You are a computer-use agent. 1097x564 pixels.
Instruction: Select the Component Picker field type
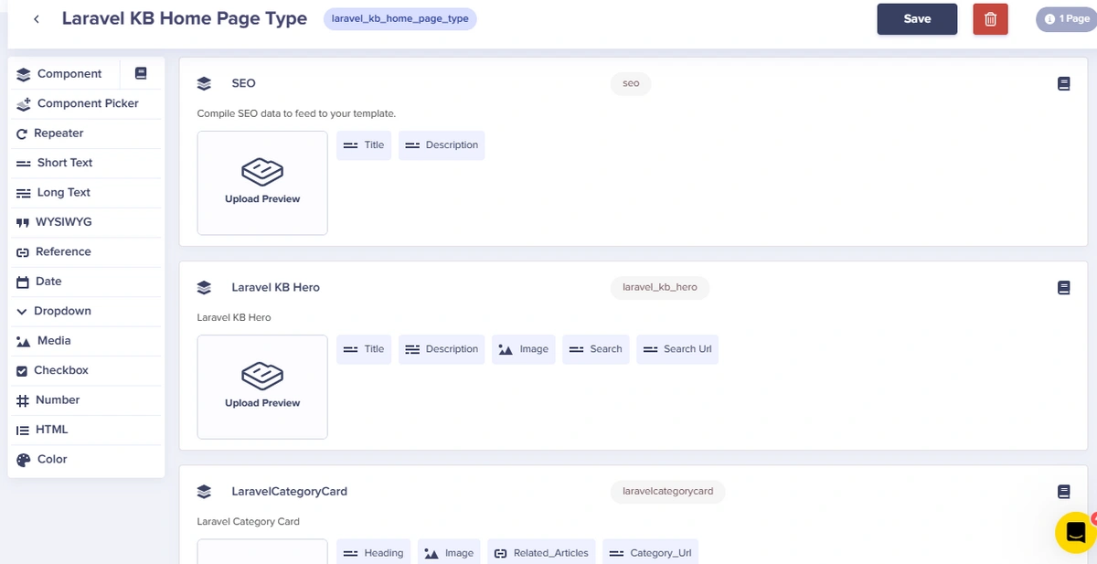click(87, 103)
